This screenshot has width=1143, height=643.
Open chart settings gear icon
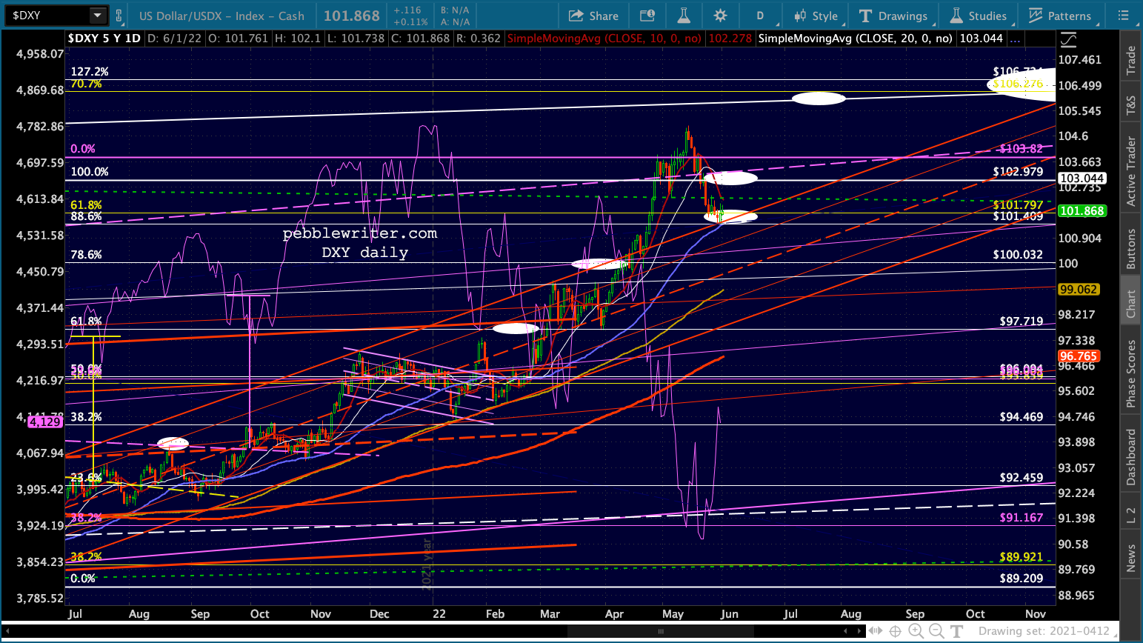720,16
